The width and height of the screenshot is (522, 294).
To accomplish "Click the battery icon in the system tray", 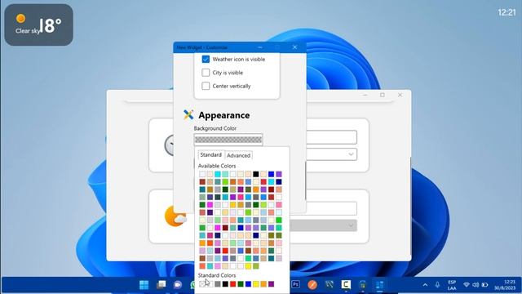I will [485, 285].
